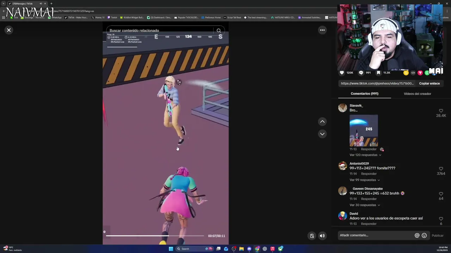The width and height of the screenshot is (451, 253).
Task: Open comments via the speech bubble icon
Action: (x=361, y=73)
